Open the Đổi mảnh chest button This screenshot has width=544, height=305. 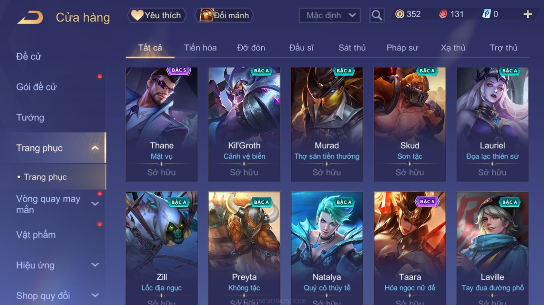(x=225, y=15)
